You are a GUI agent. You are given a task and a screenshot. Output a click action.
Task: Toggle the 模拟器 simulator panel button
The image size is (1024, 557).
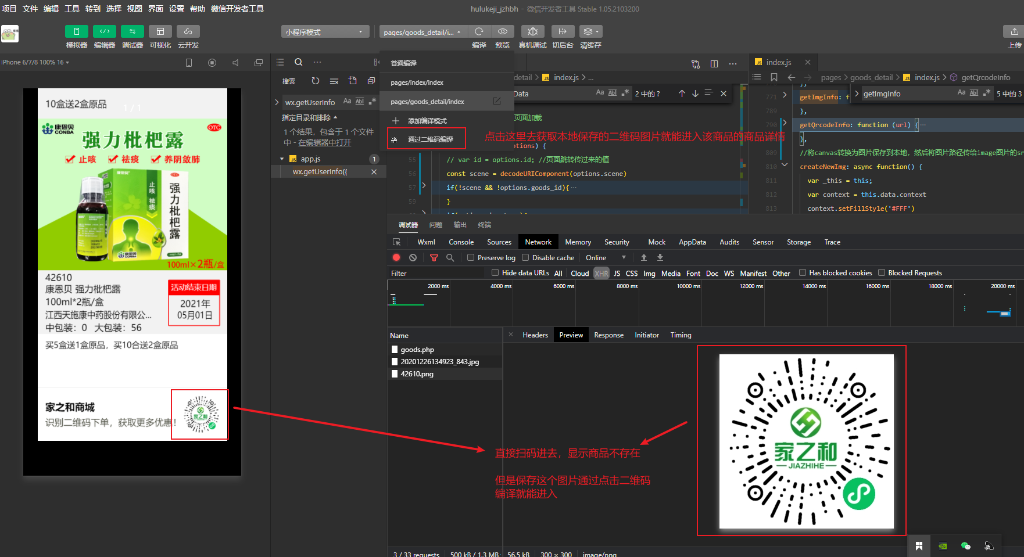[76, 31]
